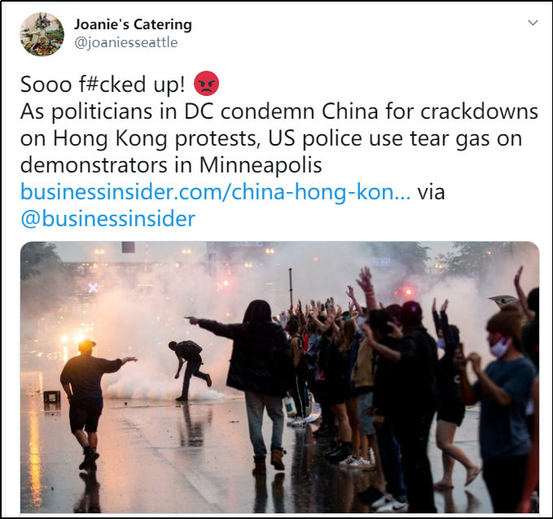Click the crate on the wet street
553x519 pixels.
point(52,397)
